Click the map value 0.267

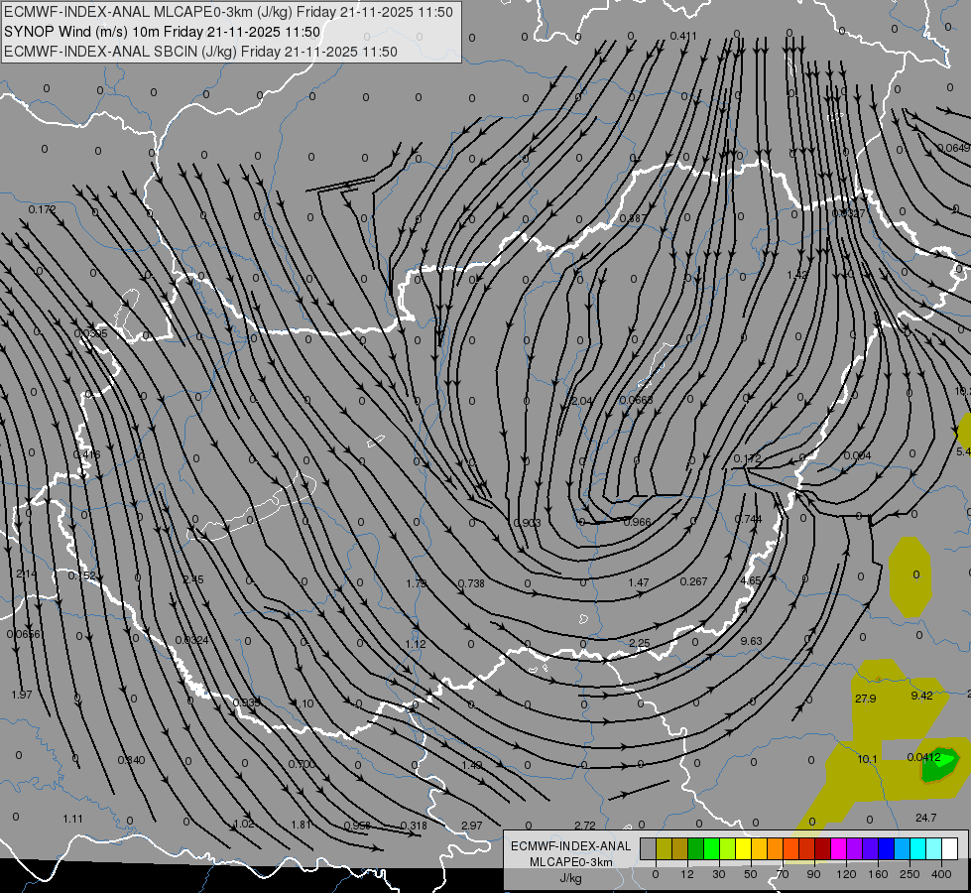(x=693, y=581)
